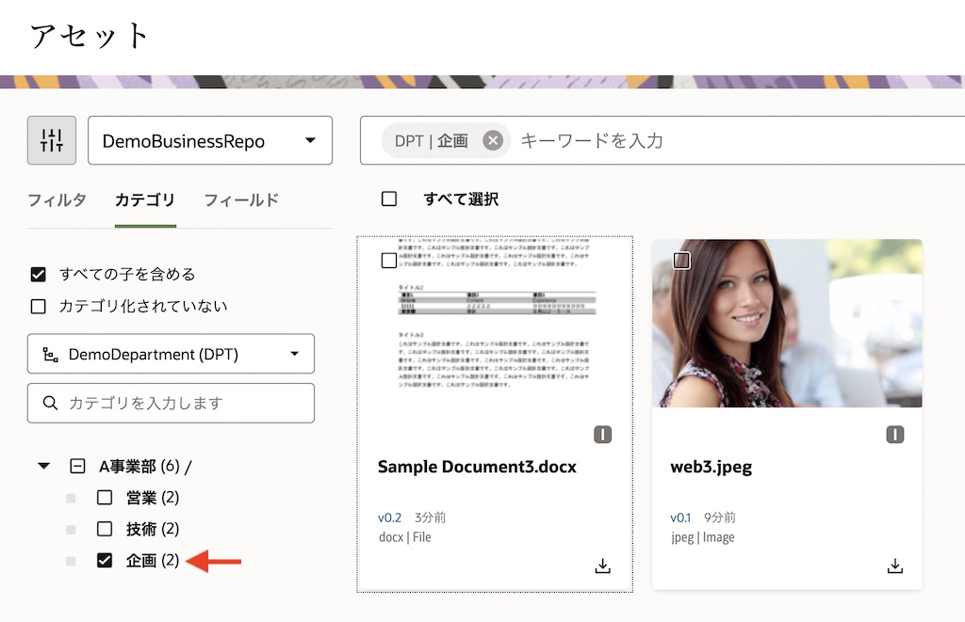Open the DemoBusinessRepo repository dropdown

tap(210, 141)
